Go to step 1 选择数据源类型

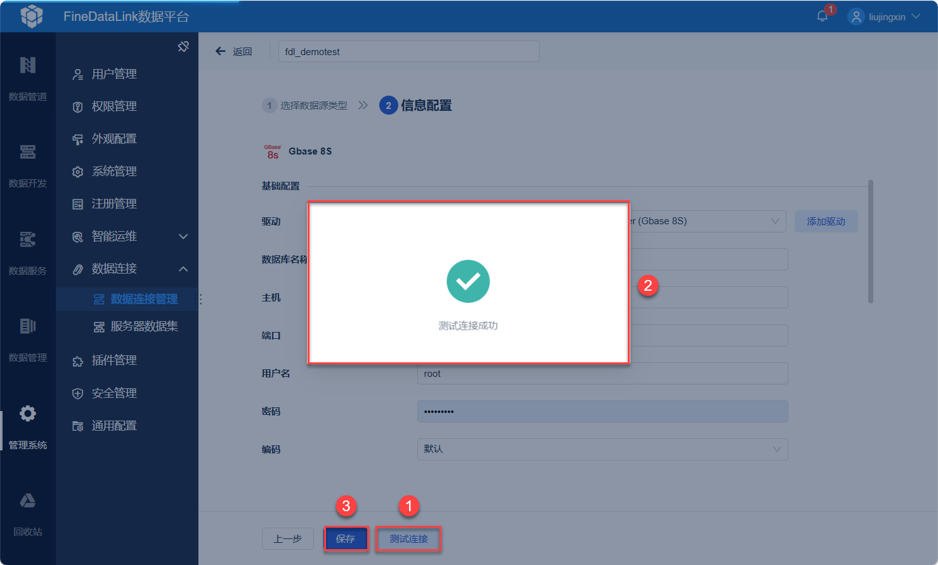click(305, 105)
